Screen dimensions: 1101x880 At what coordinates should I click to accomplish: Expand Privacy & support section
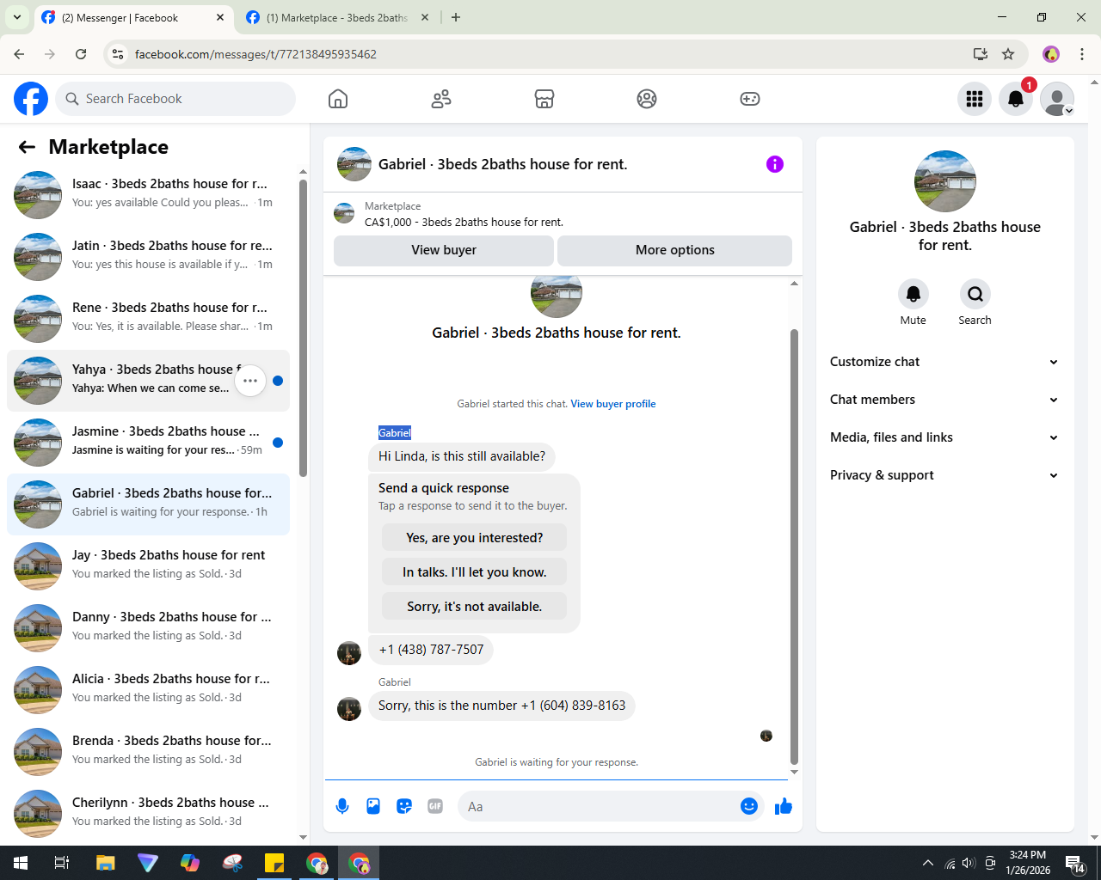point(944,475)
